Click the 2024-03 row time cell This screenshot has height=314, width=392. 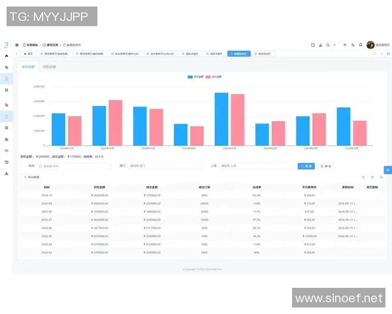pyautogui.click(x=46, y=253)
